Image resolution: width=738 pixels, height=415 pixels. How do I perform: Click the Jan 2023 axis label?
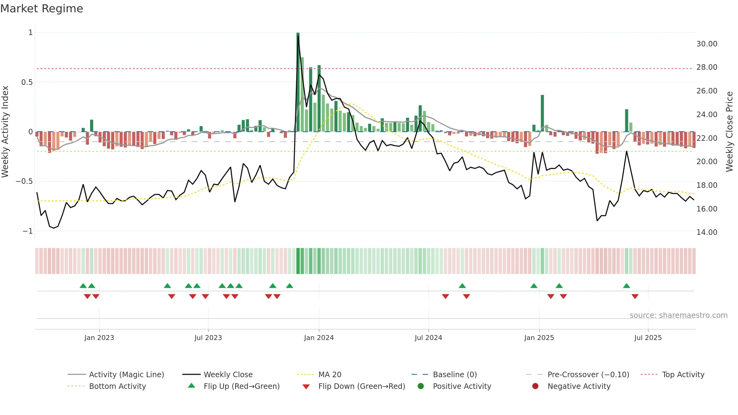tap(99, 338)
